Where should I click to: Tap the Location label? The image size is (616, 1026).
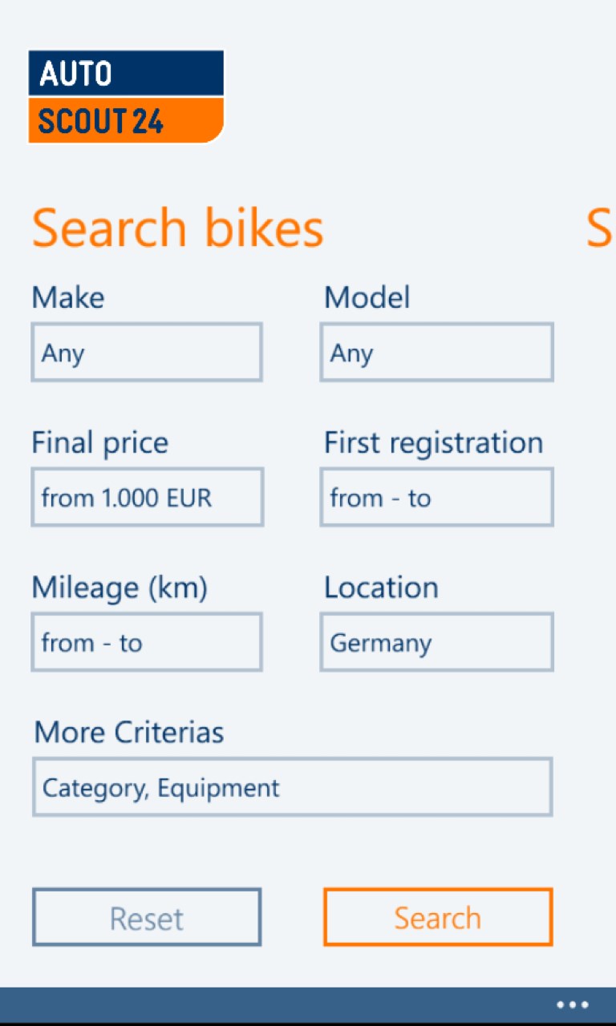[381, 588]
